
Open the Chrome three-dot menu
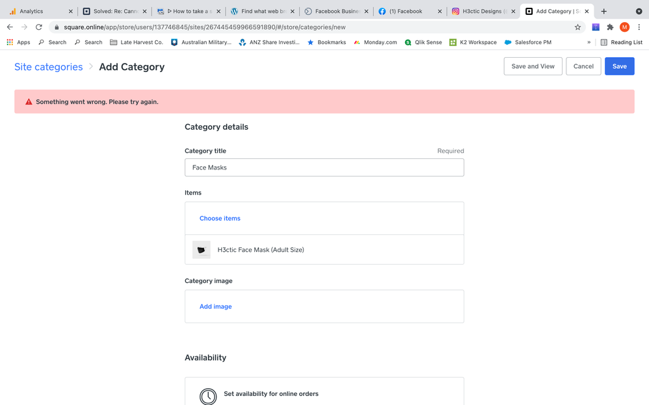(x=639, y=27)
